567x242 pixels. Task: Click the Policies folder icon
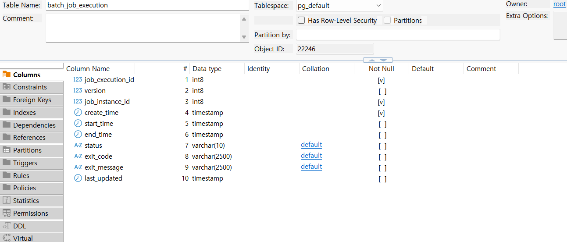(x=7, y=188)
